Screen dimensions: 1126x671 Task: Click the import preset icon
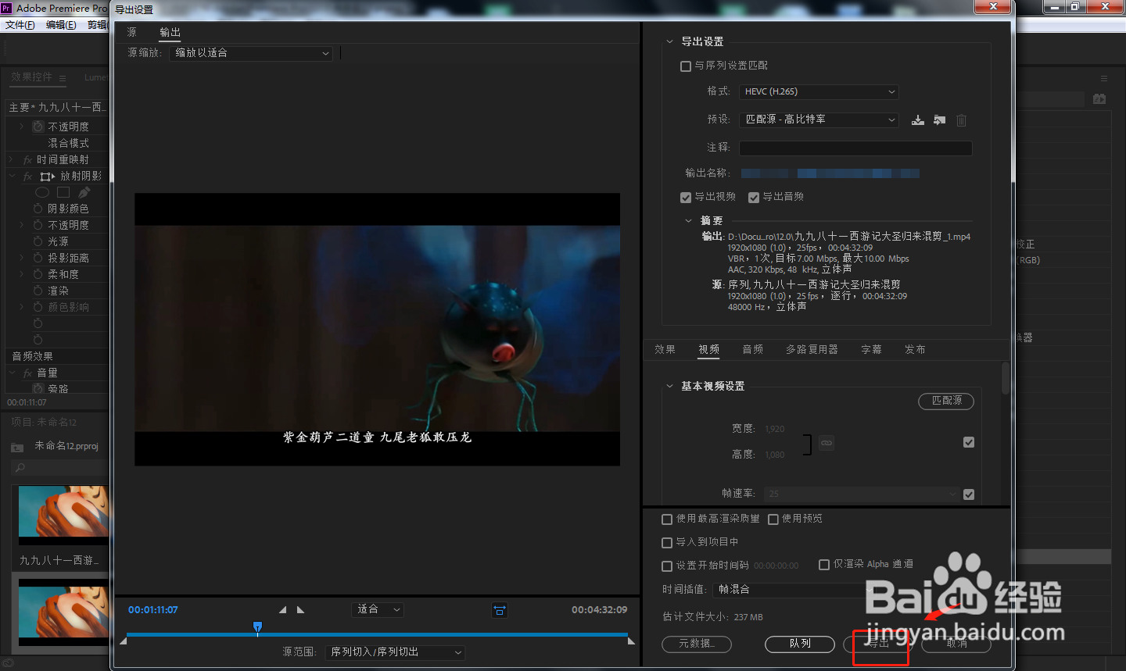[940, 120]
